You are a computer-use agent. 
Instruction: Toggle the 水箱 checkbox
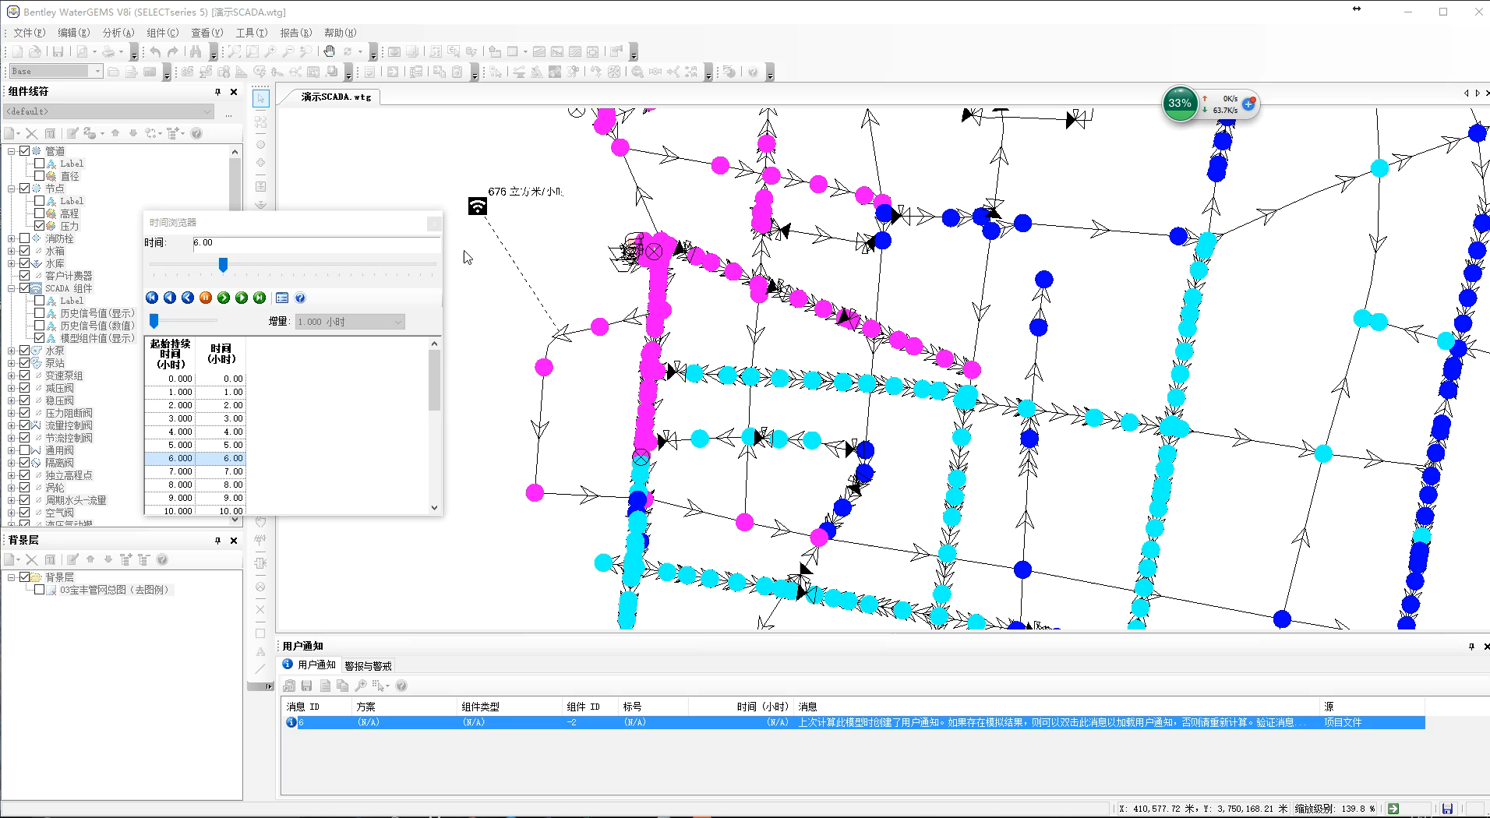(25, 251)
